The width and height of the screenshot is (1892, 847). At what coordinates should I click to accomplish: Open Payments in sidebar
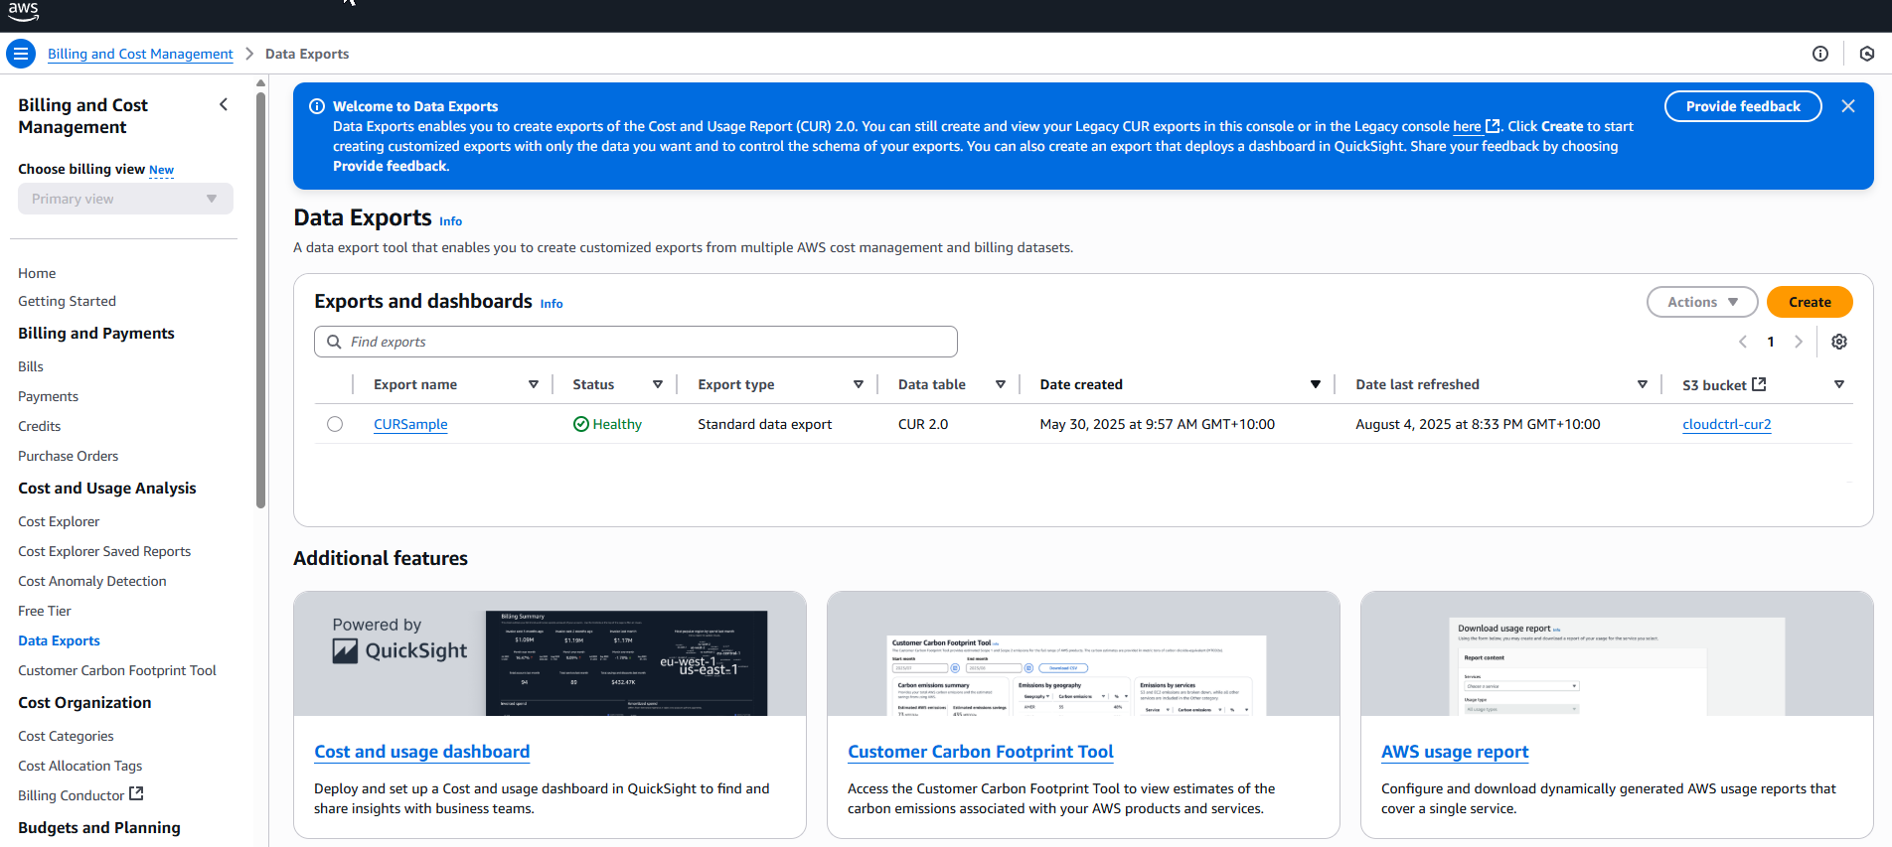48,396
